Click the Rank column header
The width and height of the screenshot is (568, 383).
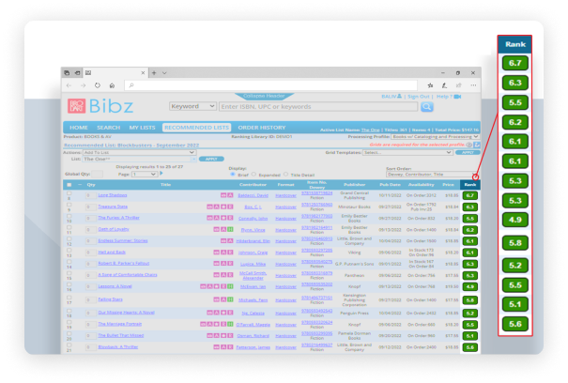(x=470, y=185)
